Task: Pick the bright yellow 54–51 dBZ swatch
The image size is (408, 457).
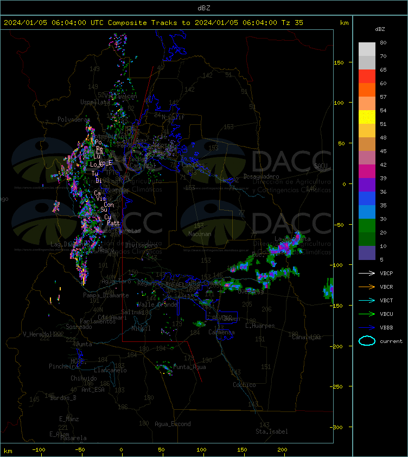Action: pos(367,117)
